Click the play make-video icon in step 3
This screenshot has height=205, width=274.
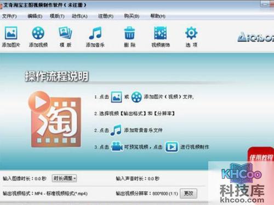(x=172, y=147)
